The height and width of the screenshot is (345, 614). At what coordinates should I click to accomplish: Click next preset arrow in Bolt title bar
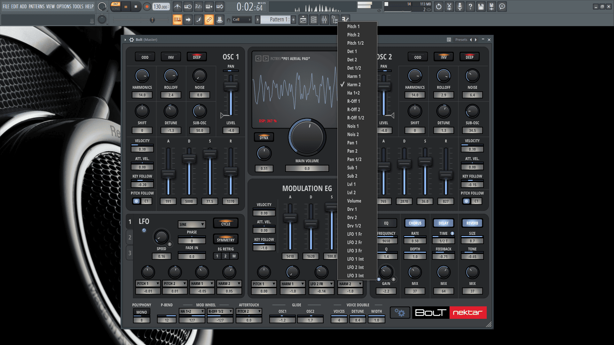tap(476, 40)
